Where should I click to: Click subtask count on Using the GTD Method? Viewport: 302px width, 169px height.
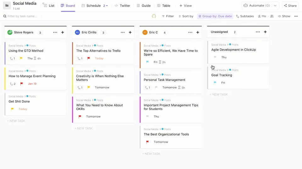[x=12, y=59]
